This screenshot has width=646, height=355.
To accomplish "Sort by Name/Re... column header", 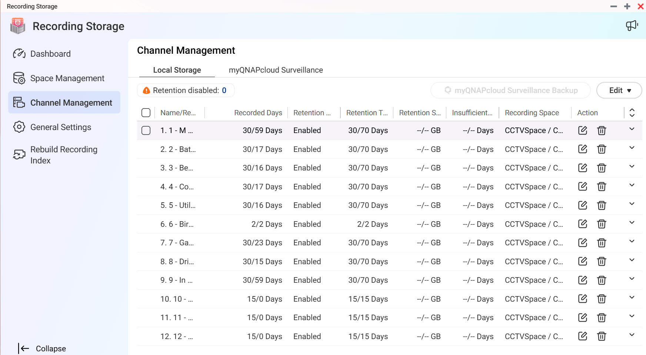I will click(178, 113).
